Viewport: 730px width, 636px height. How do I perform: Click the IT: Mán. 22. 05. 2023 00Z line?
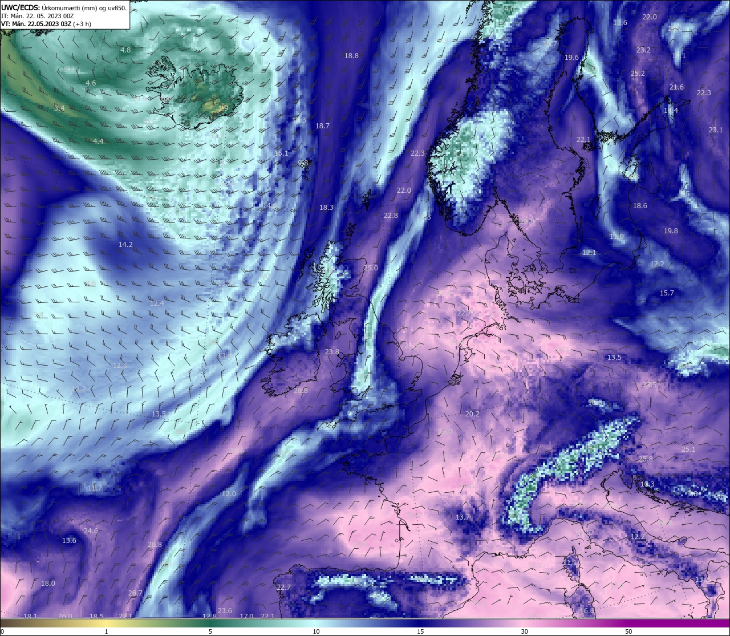coord(39,16)
